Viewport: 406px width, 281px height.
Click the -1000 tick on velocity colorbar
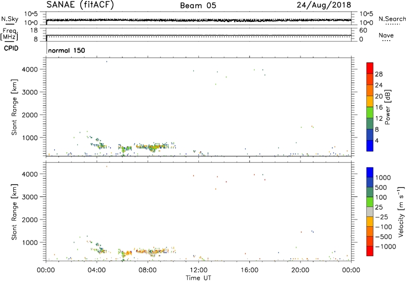(385, 247)
